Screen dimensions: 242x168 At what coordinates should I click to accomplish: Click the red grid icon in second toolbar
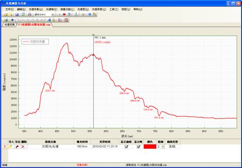pos(67,20)
